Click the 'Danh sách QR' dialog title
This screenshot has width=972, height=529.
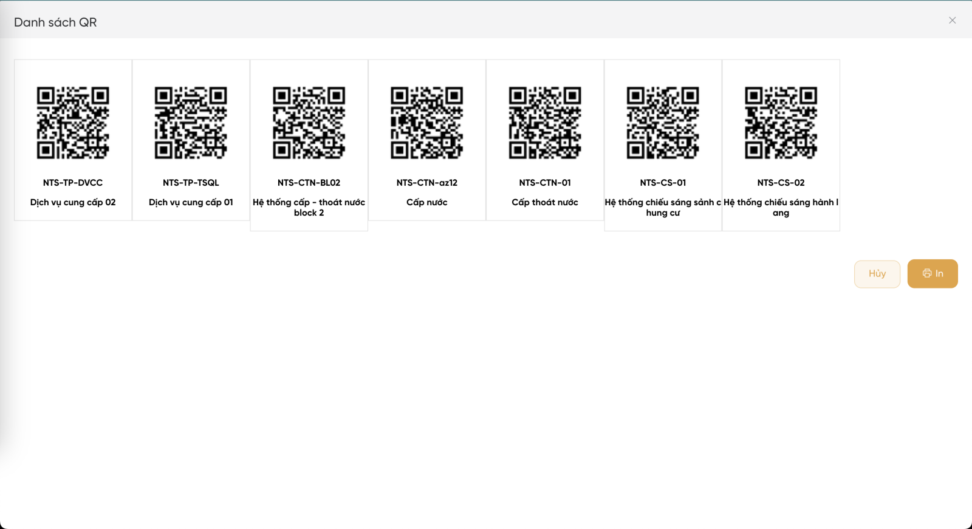point(55,22)
